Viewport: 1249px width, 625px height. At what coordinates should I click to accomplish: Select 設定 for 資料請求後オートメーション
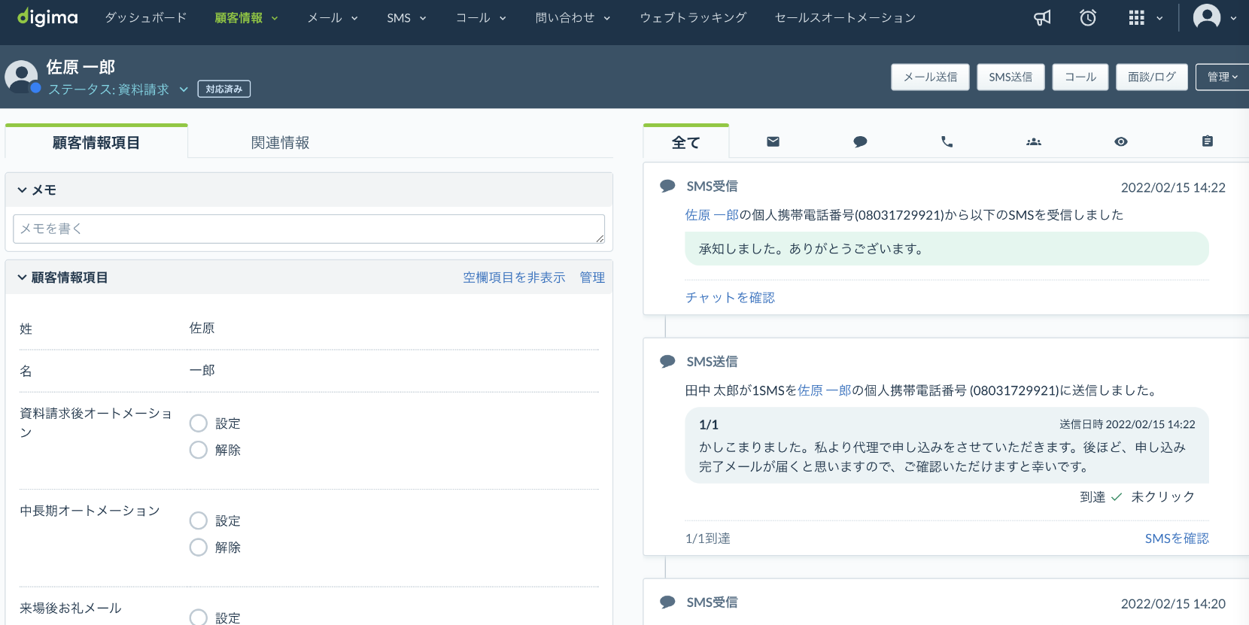[199, 423]
